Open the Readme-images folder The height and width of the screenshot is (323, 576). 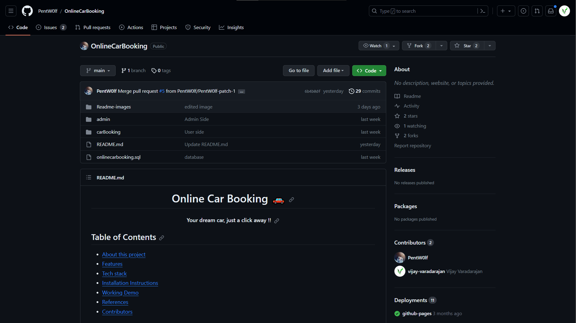114,107
